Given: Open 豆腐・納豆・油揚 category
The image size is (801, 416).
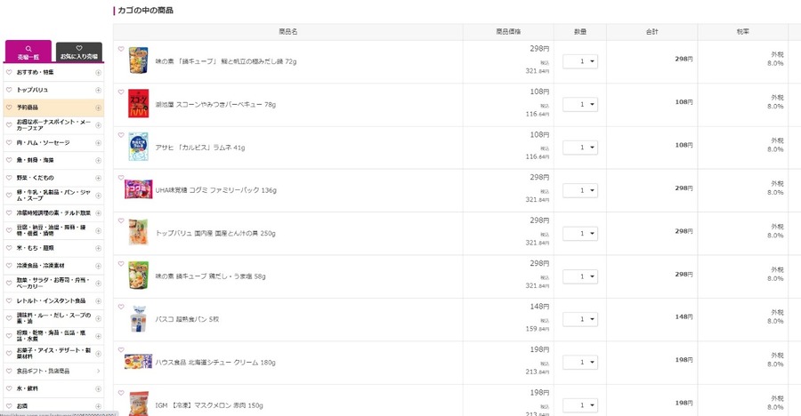Looking at the screenshot, I should pyautogui.click(x=51, y=230).
